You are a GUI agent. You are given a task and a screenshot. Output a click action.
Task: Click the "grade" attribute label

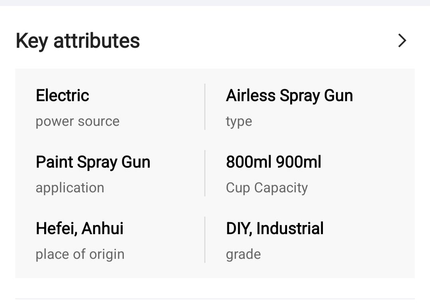tap(243, 254)
